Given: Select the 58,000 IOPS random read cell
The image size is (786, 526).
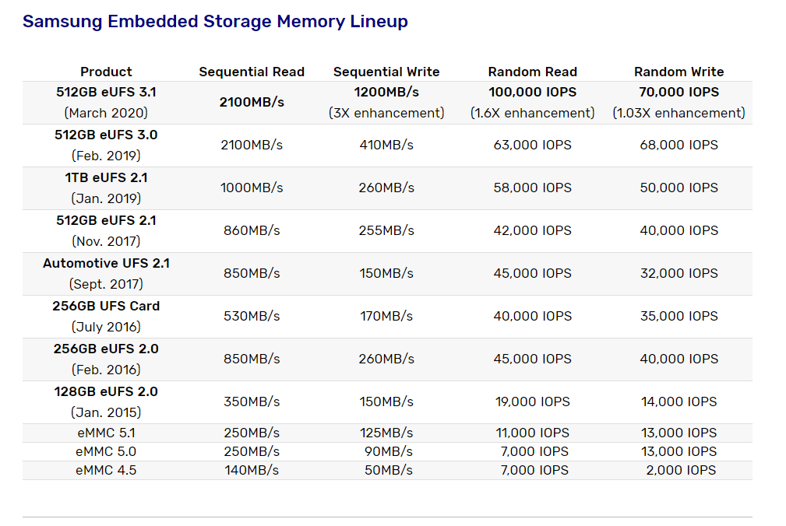Looking at the screenshot, I should pos(533,188).
